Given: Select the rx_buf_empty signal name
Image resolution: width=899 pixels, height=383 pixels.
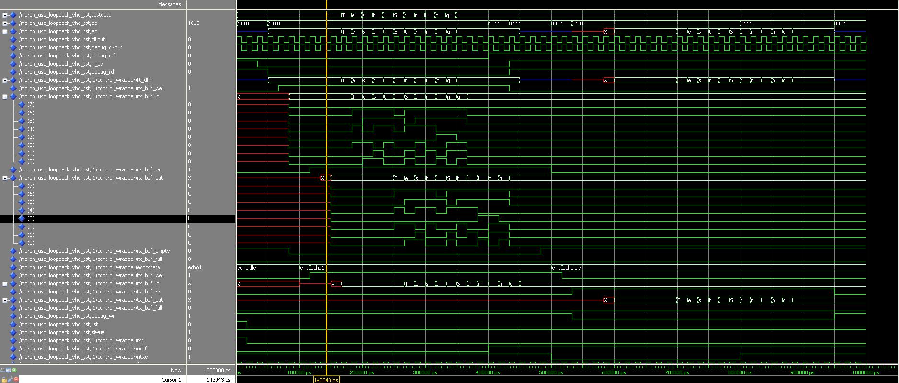Looking at the screenshot, I should coord(94,251).
